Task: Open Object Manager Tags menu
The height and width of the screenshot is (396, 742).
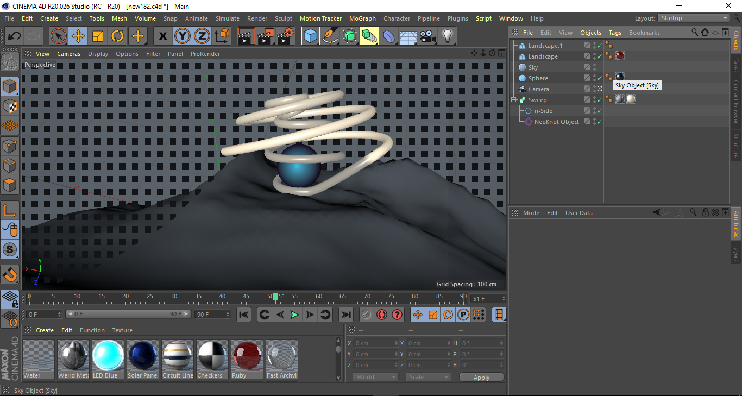Action: [614, 33]
